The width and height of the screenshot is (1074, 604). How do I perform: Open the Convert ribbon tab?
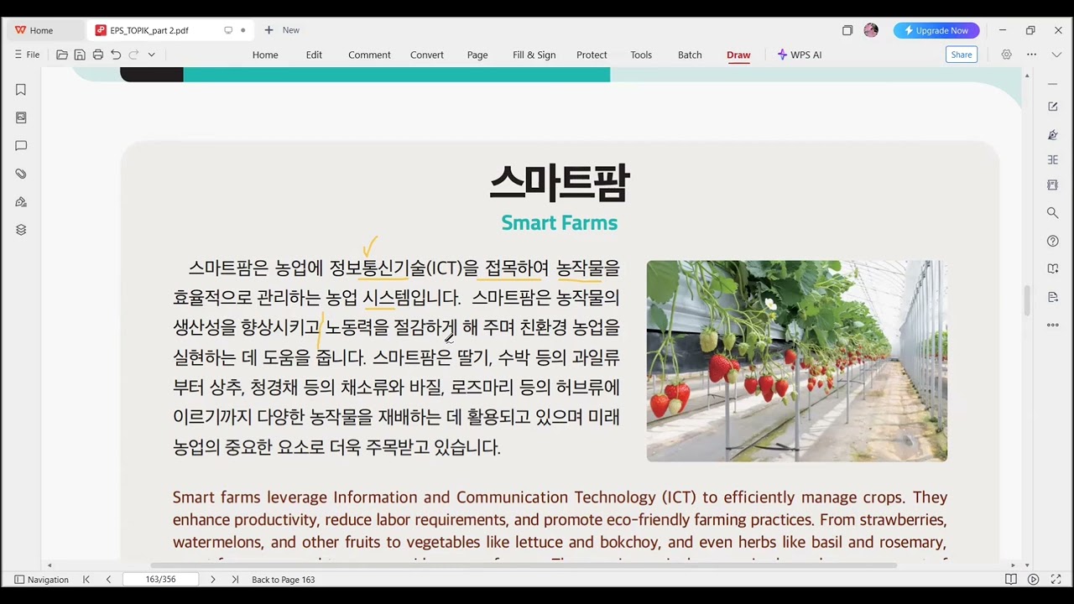click(427, 55)
